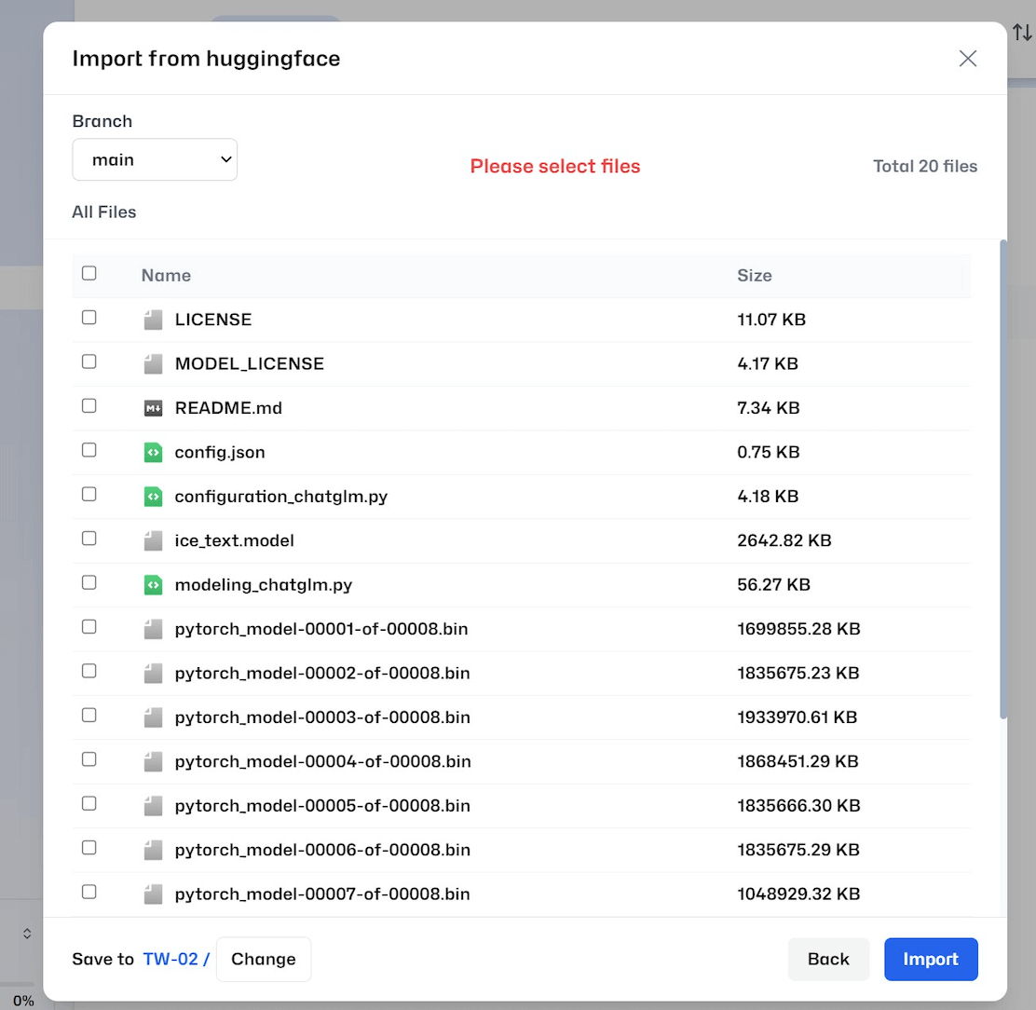
Task: Click the Name column header
Action: pyautogui.click(x=166, y=276)
